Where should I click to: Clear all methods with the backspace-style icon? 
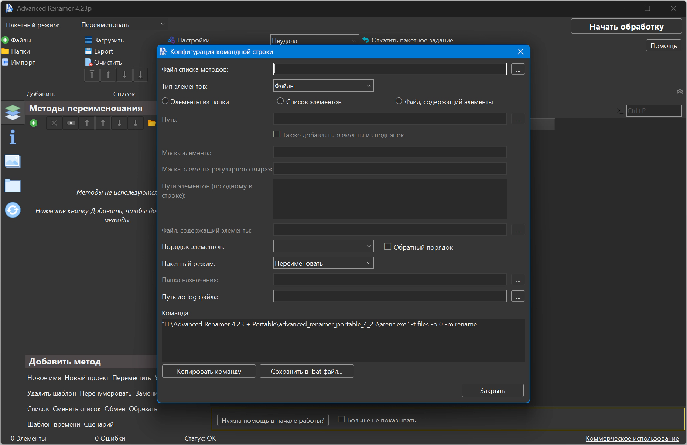point(71,123)
